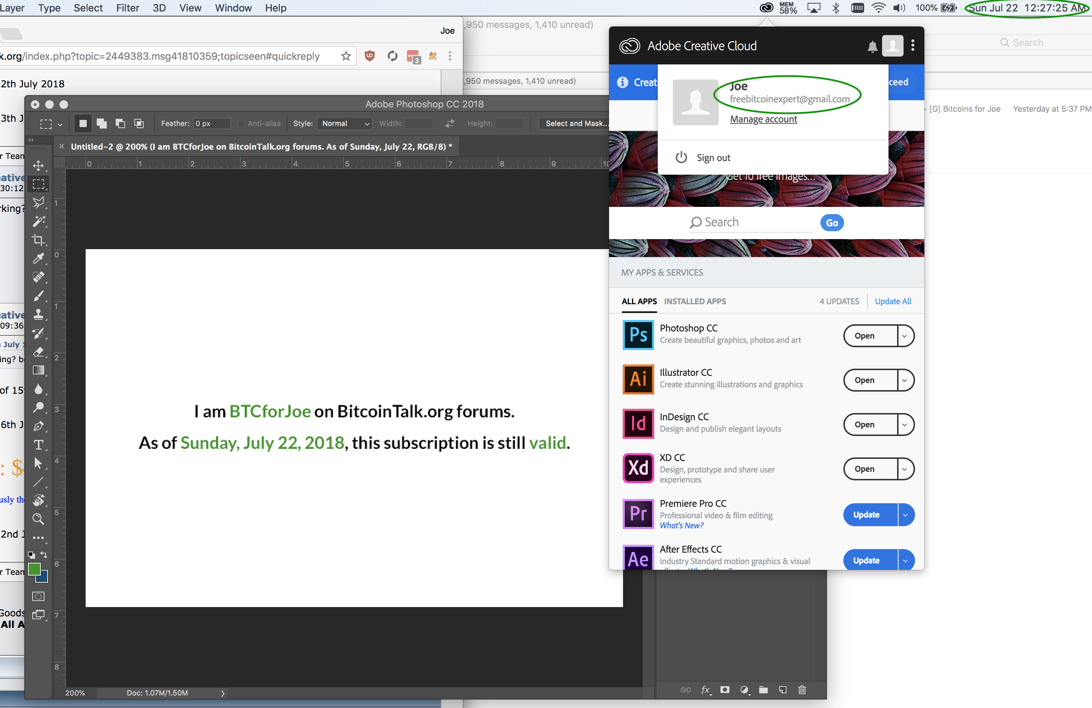This screenshot has height=708, width=1092.
Task: Expand InDesign CC Open button dropdown arrow
Action: (x=905, y=425)
